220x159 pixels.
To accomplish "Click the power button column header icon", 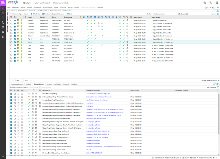I will pos(131,17).
